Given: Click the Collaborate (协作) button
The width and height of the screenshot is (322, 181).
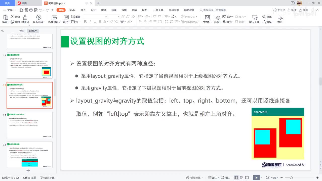Looking at the screenshot, I should (x=291, y=10).
